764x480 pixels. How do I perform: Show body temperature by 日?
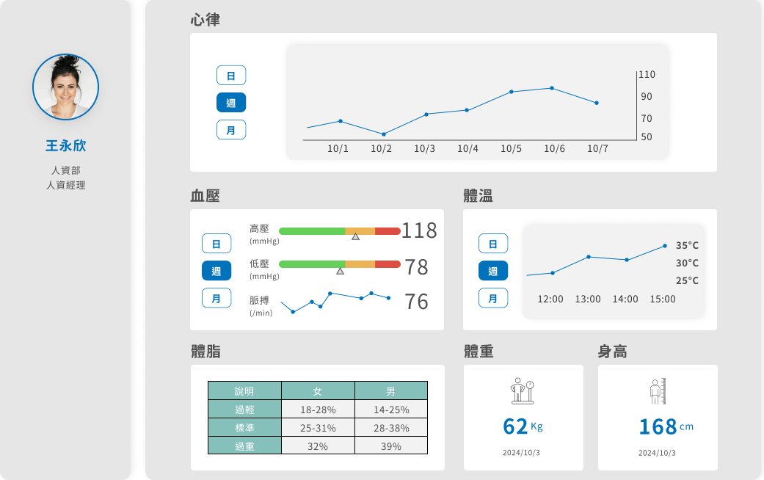coord(493,244)
